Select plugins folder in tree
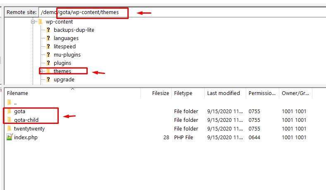The height and width of the screenshot is (190, 326). (62, 63)
